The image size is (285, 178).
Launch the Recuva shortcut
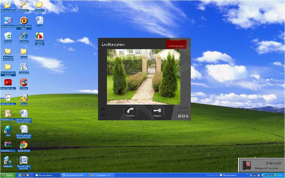(24, 100)
